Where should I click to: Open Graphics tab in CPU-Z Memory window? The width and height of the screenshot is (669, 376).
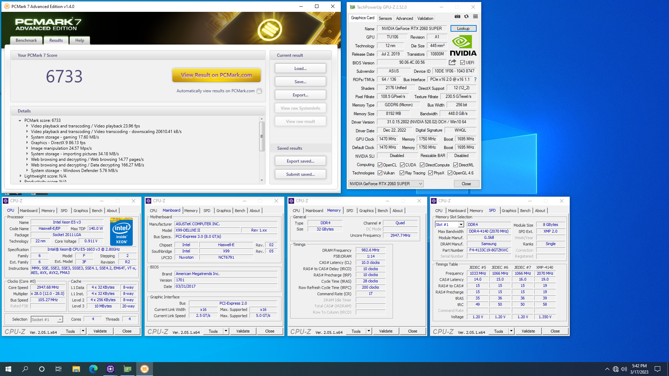[x=366, y=211]
